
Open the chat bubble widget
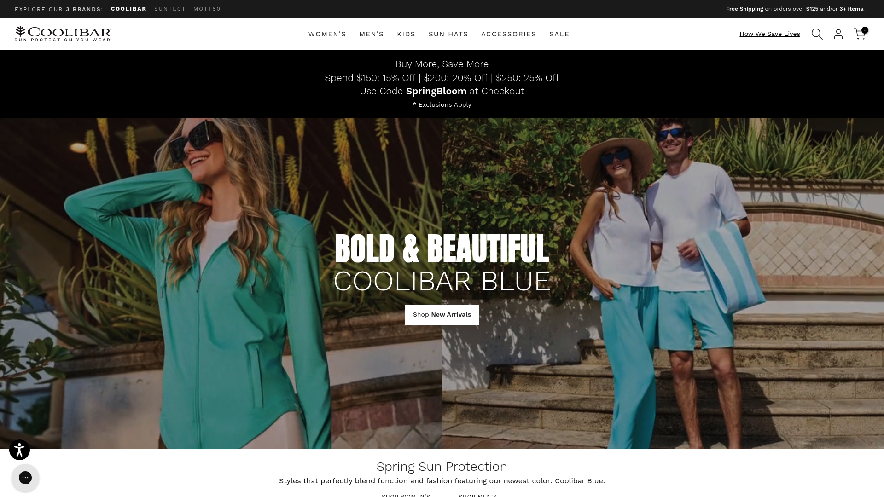[25, 478]
